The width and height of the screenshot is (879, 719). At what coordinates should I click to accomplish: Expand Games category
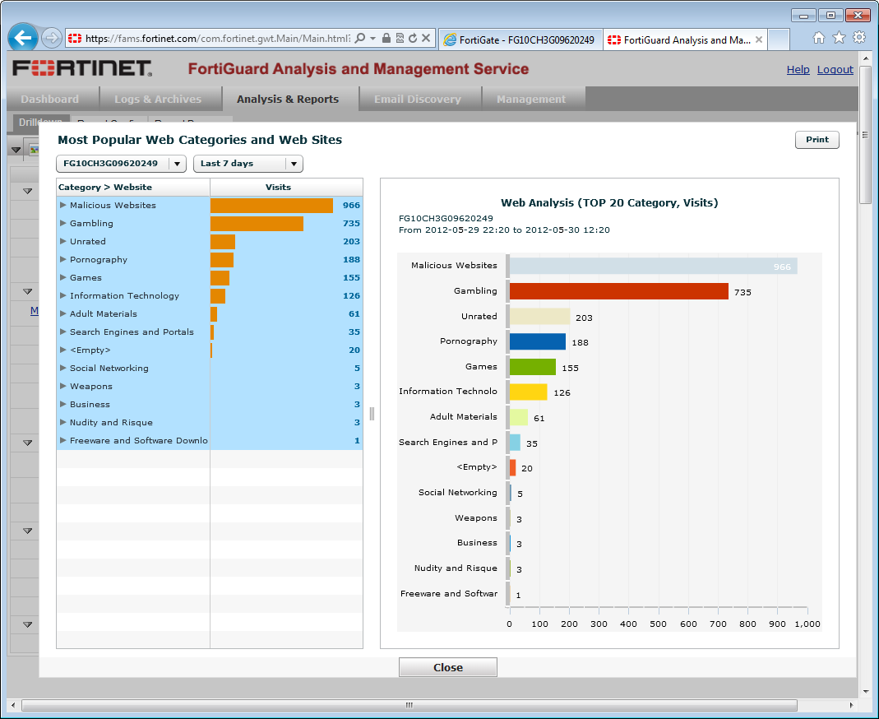click(63, 277)
